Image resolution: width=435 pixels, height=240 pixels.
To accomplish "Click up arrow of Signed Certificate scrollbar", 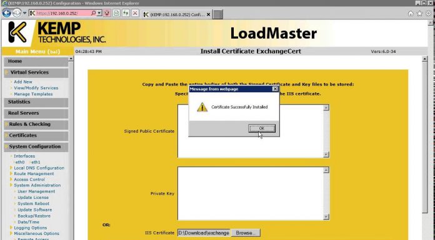I will pyautogui.click(x=326, y=108).
